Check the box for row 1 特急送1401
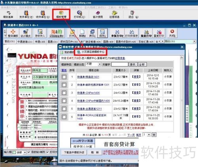Viewport: 198px width, 167px height. [x=64, y=77]
